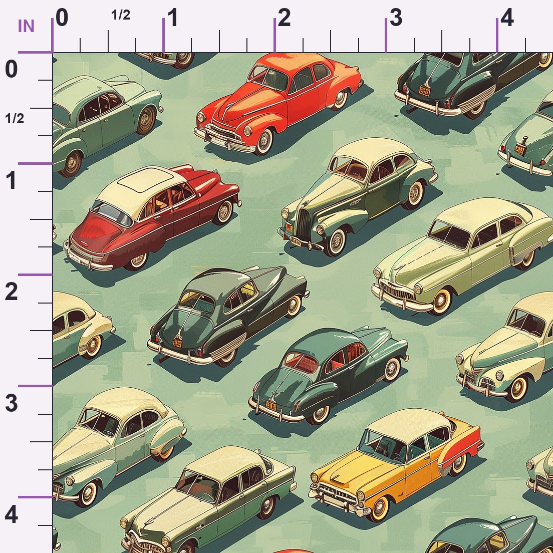Click the "0" on the left ruler

pos(12,69)
